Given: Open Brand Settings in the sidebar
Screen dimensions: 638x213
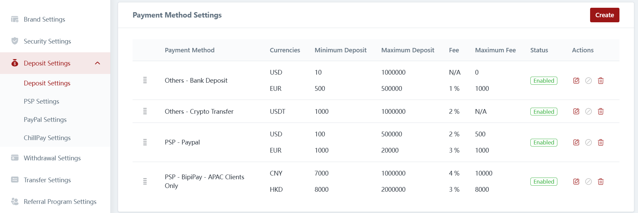Looking at the screenshot, I should pyautogui.click(x=44, y=19).
